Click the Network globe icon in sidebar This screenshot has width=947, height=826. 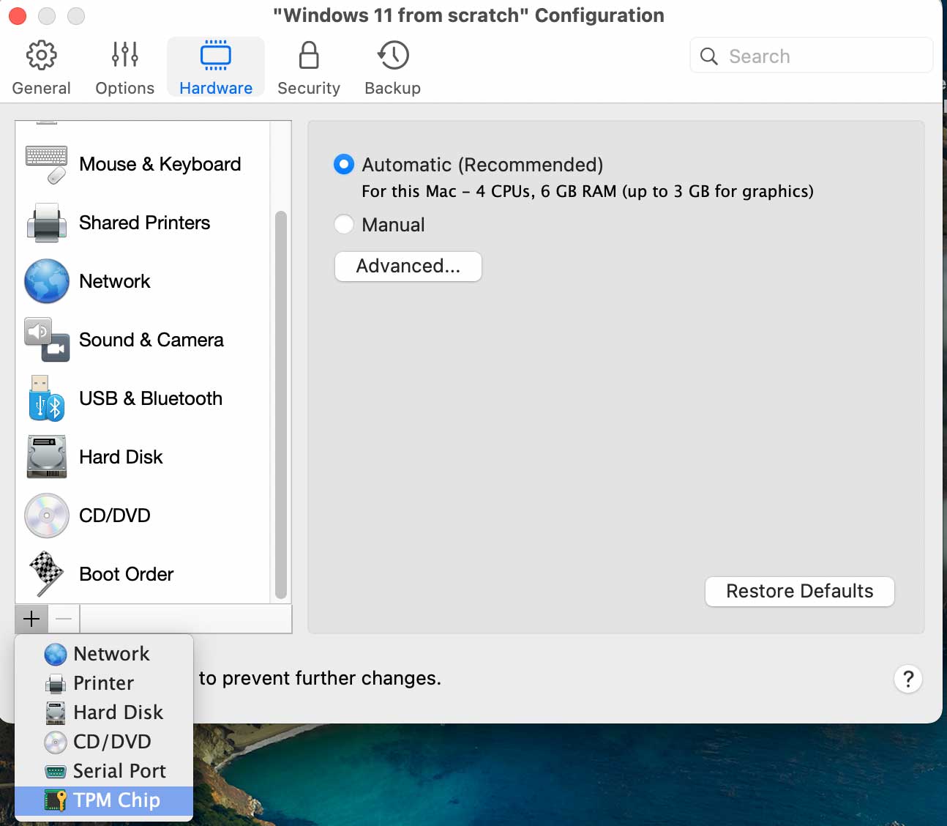[x=46, y=281]
